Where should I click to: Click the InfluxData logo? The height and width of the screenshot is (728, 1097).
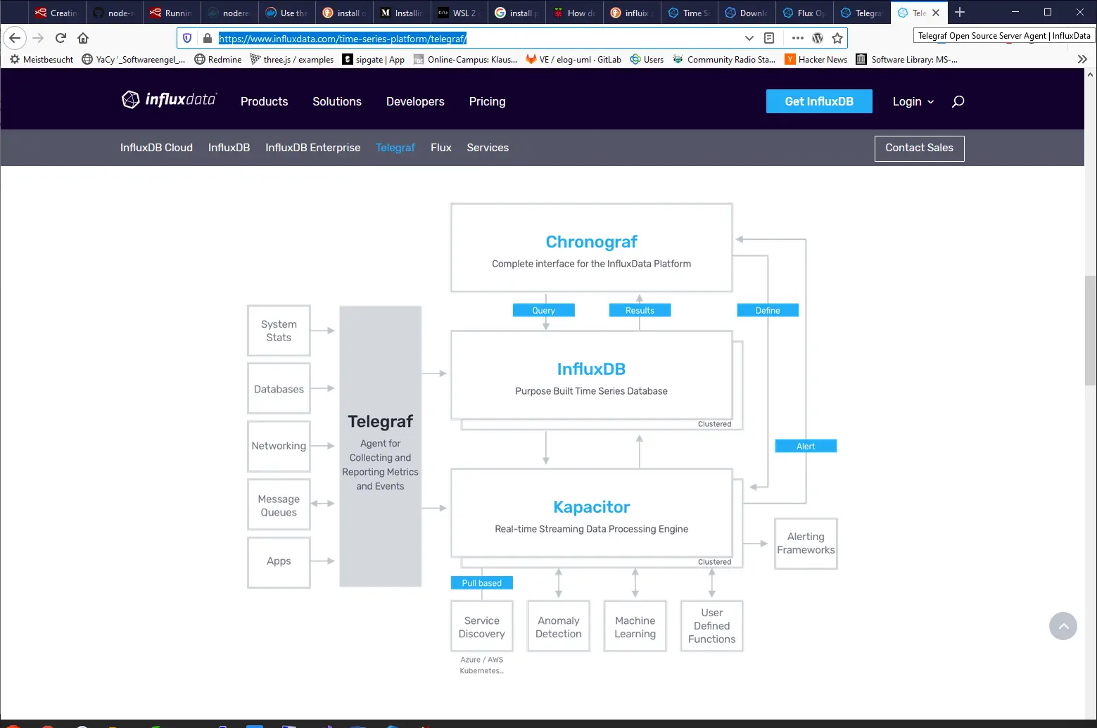[x=169, y=99]
